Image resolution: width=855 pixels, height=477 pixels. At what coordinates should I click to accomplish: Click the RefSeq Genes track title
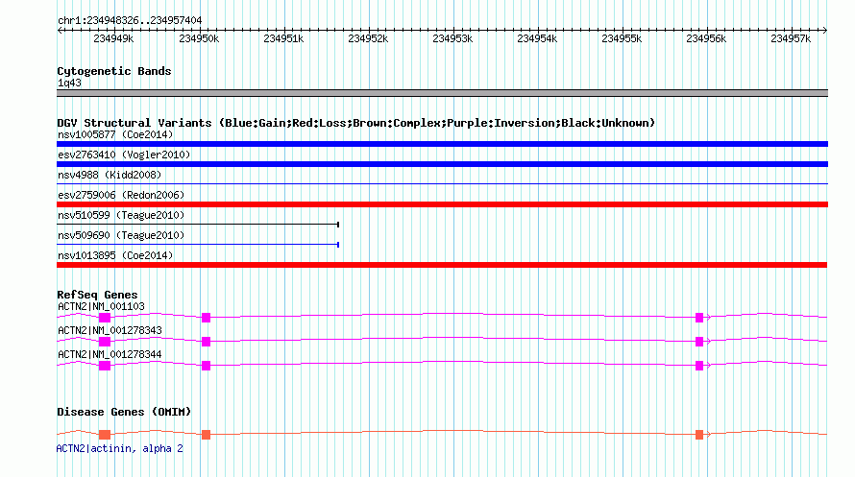(97, 296)
